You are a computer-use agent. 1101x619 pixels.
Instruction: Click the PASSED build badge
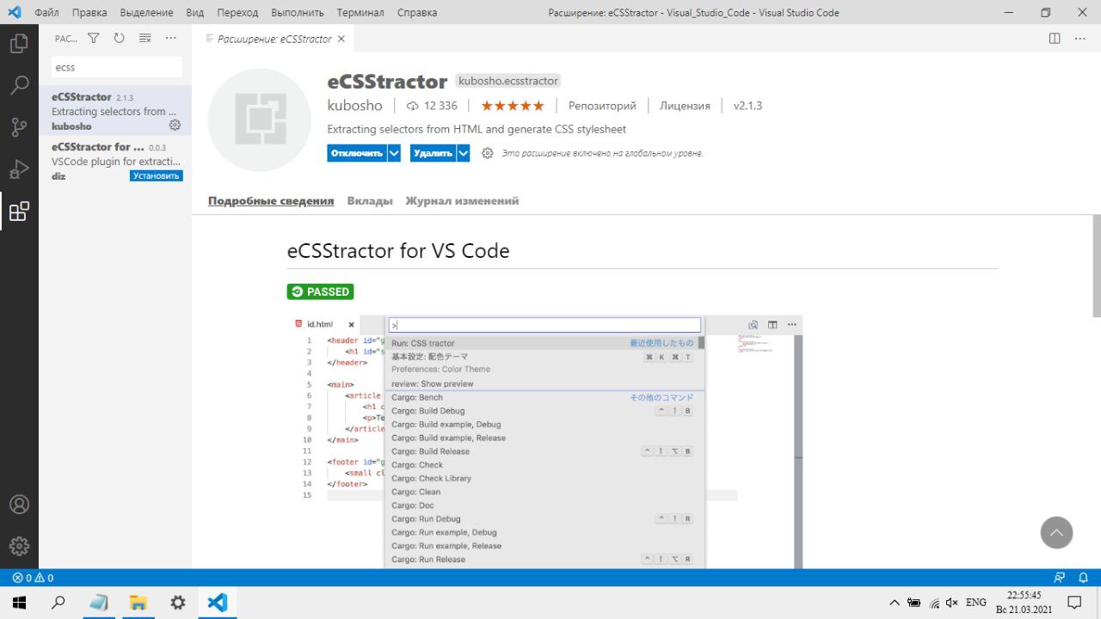[x=320, y=291]
